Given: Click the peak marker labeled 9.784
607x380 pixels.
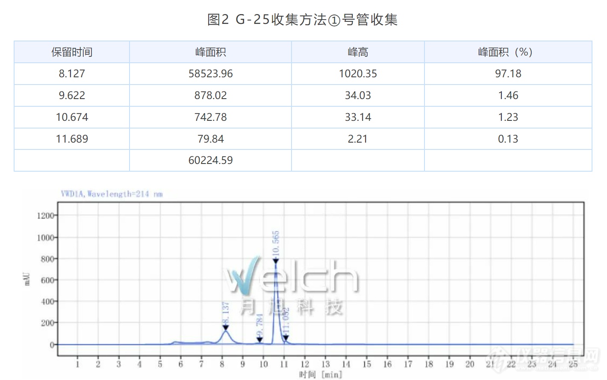Looking at the screenshot, I should [x=259, y=340].
